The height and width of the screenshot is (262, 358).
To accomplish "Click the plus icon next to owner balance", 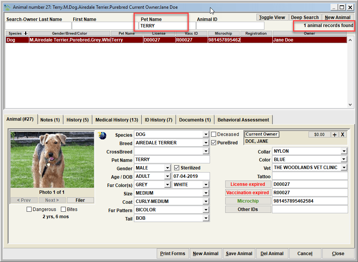I will (x=334, y=134).
